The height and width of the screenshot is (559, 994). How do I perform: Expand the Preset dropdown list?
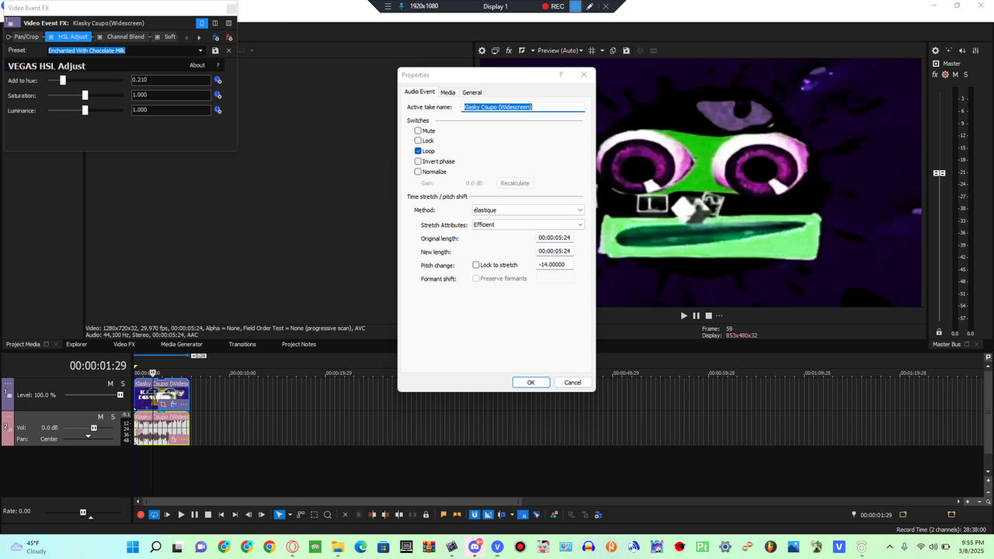tap(200, 50)
